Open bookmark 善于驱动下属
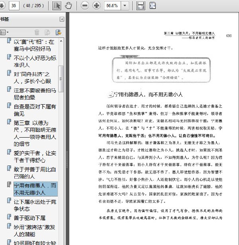This screenshot has width=239, height=245. [x=29, y=218]
